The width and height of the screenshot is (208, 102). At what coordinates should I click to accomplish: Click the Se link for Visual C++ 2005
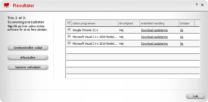click(x=182, y=37)
